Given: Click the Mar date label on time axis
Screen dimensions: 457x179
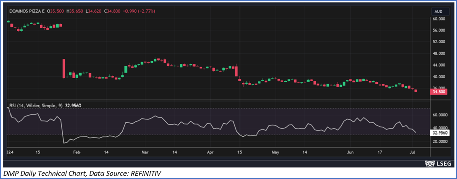Looking at the screenshot, I should point(145,152).
